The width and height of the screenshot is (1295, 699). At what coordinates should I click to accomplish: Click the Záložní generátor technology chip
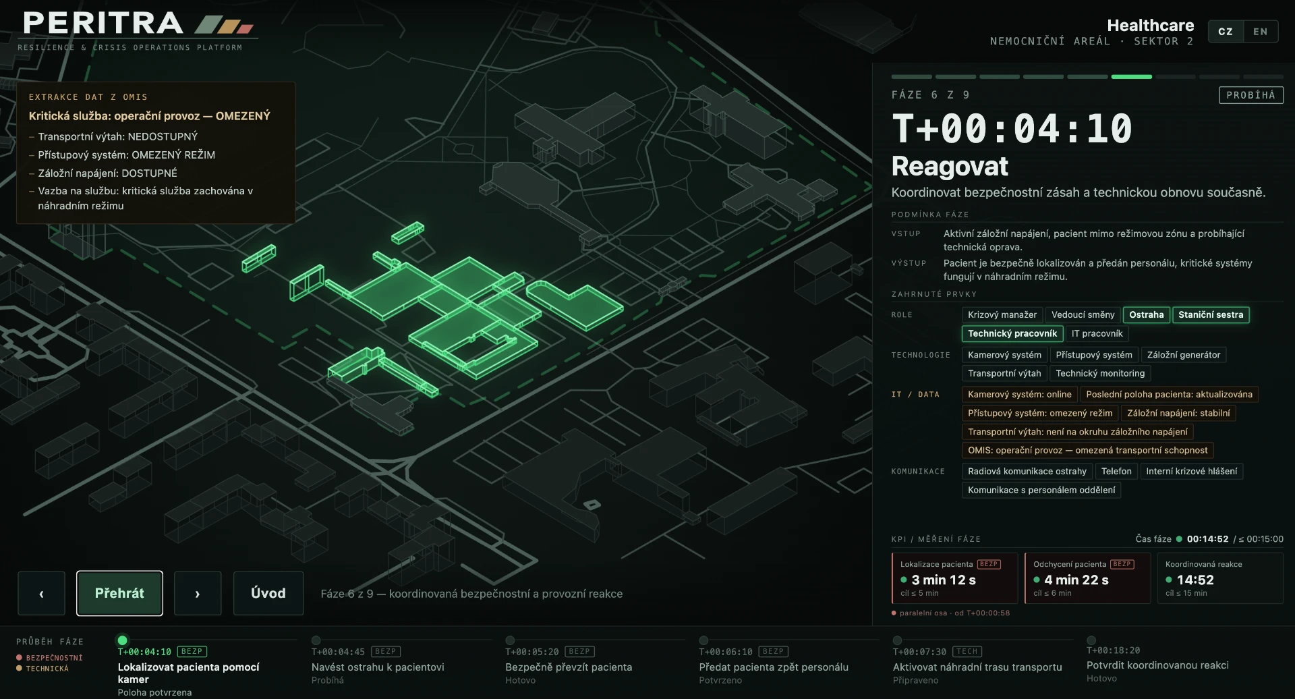pyautogui.click(x=1184, y=355)
